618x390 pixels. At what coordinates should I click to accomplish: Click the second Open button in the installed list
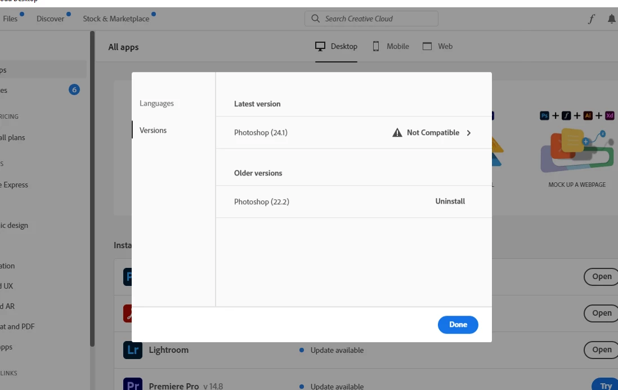tap(601, 313)
